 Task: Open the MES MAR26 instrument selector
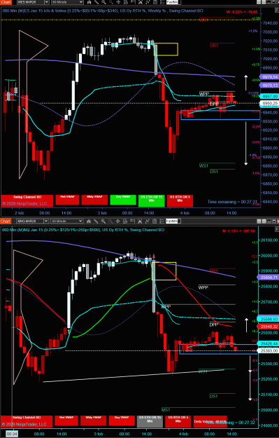(33, 2)
